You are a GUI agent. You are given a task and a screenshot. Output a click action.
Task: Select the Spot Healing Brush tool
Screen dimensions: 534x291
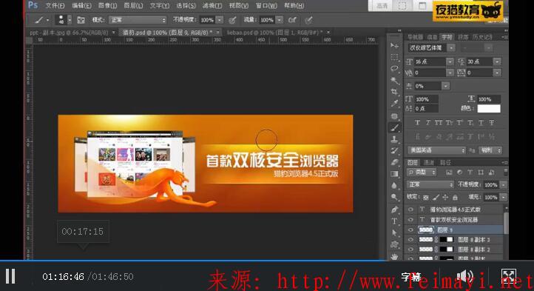(x=394, y=116)
